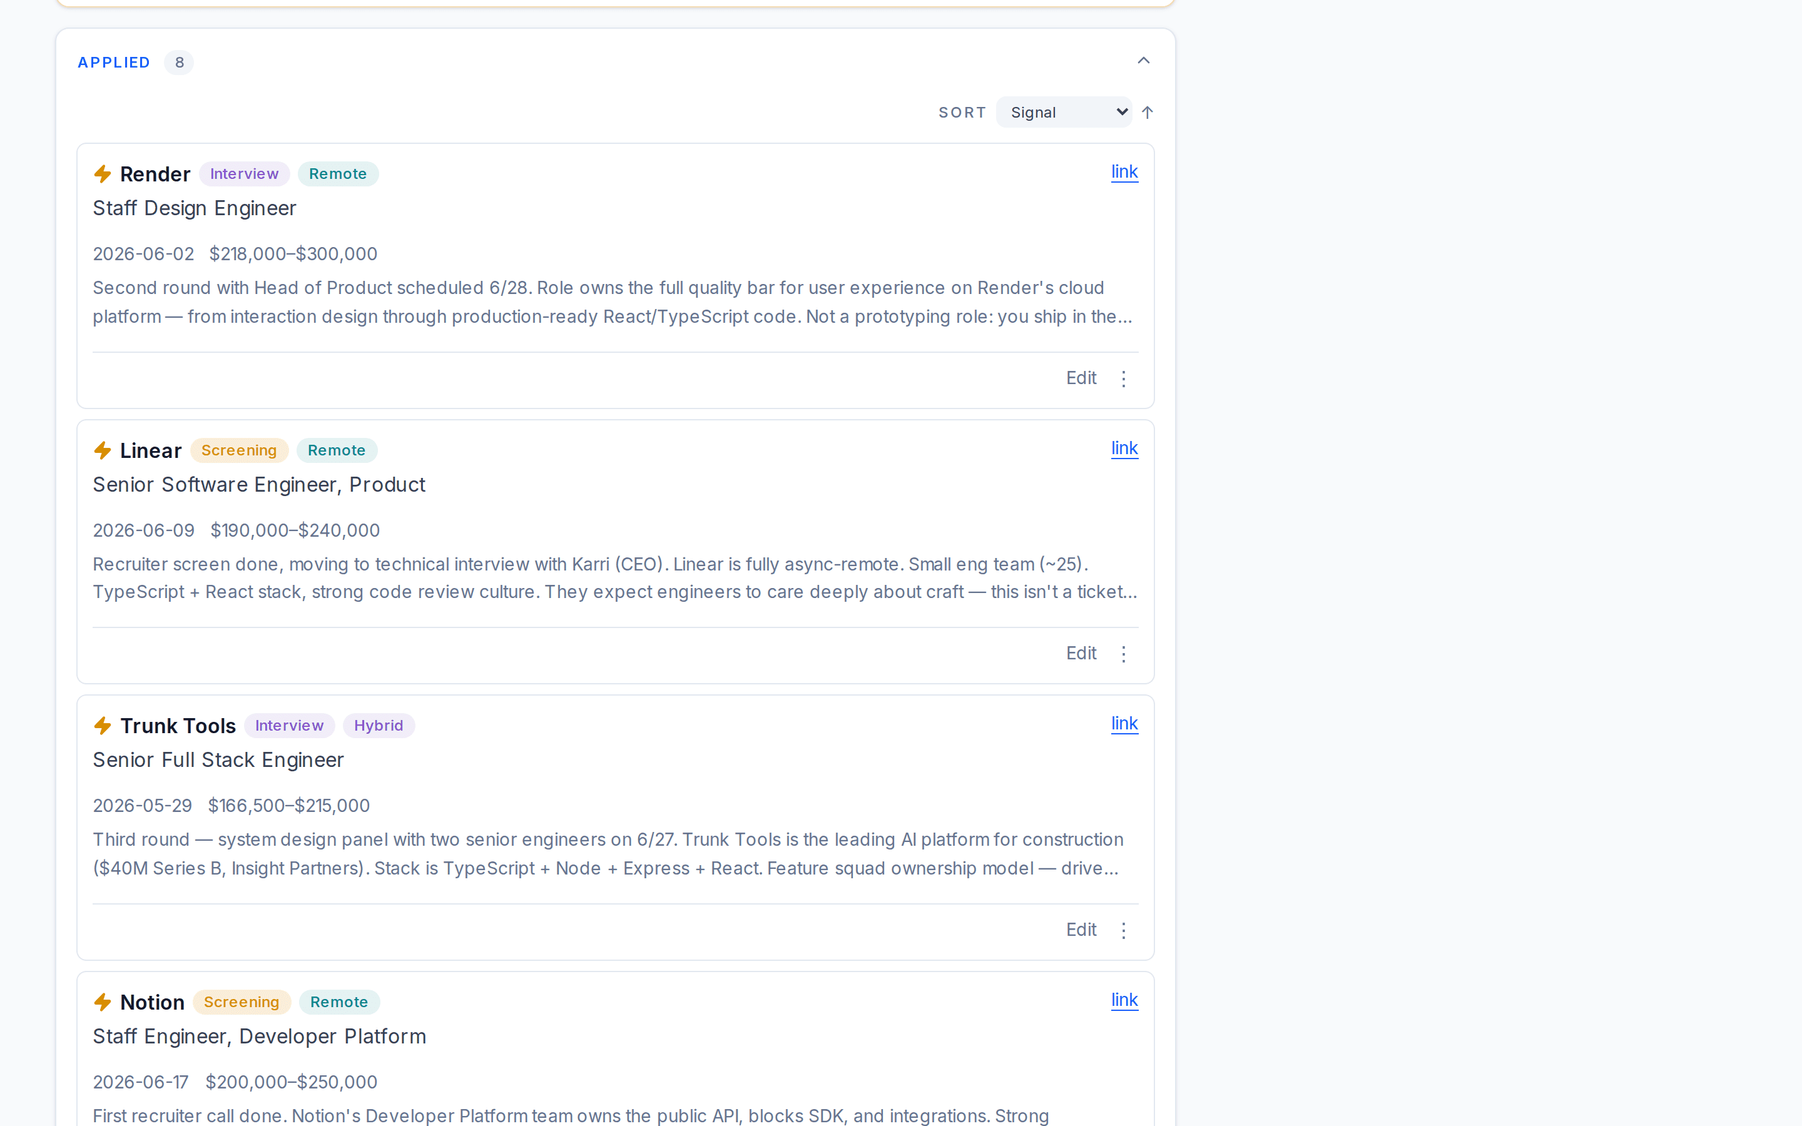1802x1126 pixels.
Task: Click Notion notes about first recruiter call
Action: (x=571, y=1115)
